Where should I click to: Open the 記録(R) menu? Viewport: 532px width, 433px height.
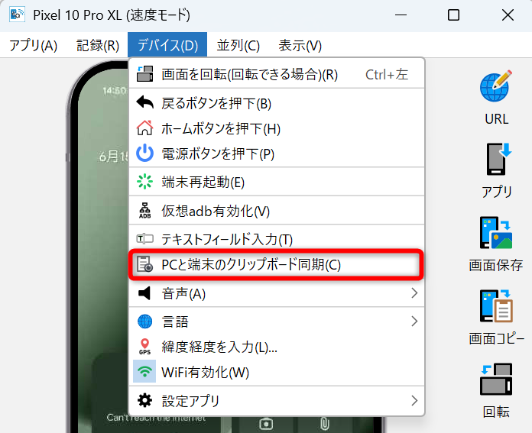(98, 45)
